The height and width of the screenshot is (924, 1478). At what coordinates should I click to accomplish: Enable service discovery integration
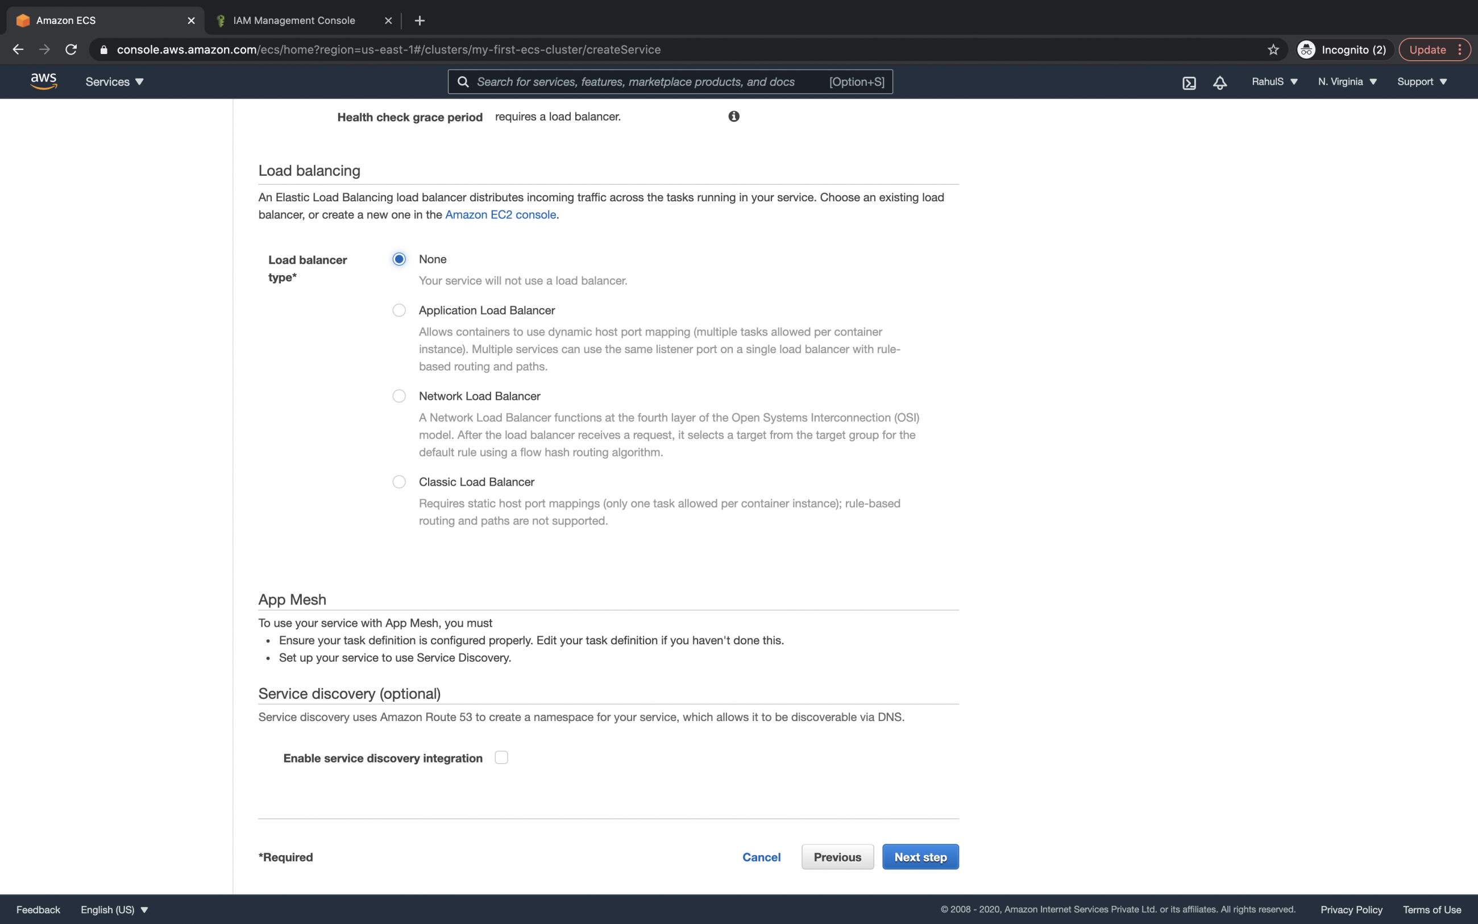point(501,757)
